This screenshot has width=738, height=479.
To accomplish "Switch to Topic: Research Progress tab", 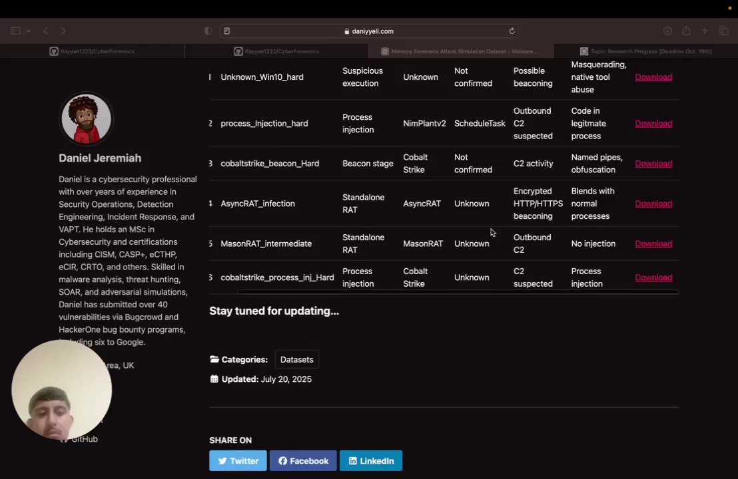I will click(646, 51).
